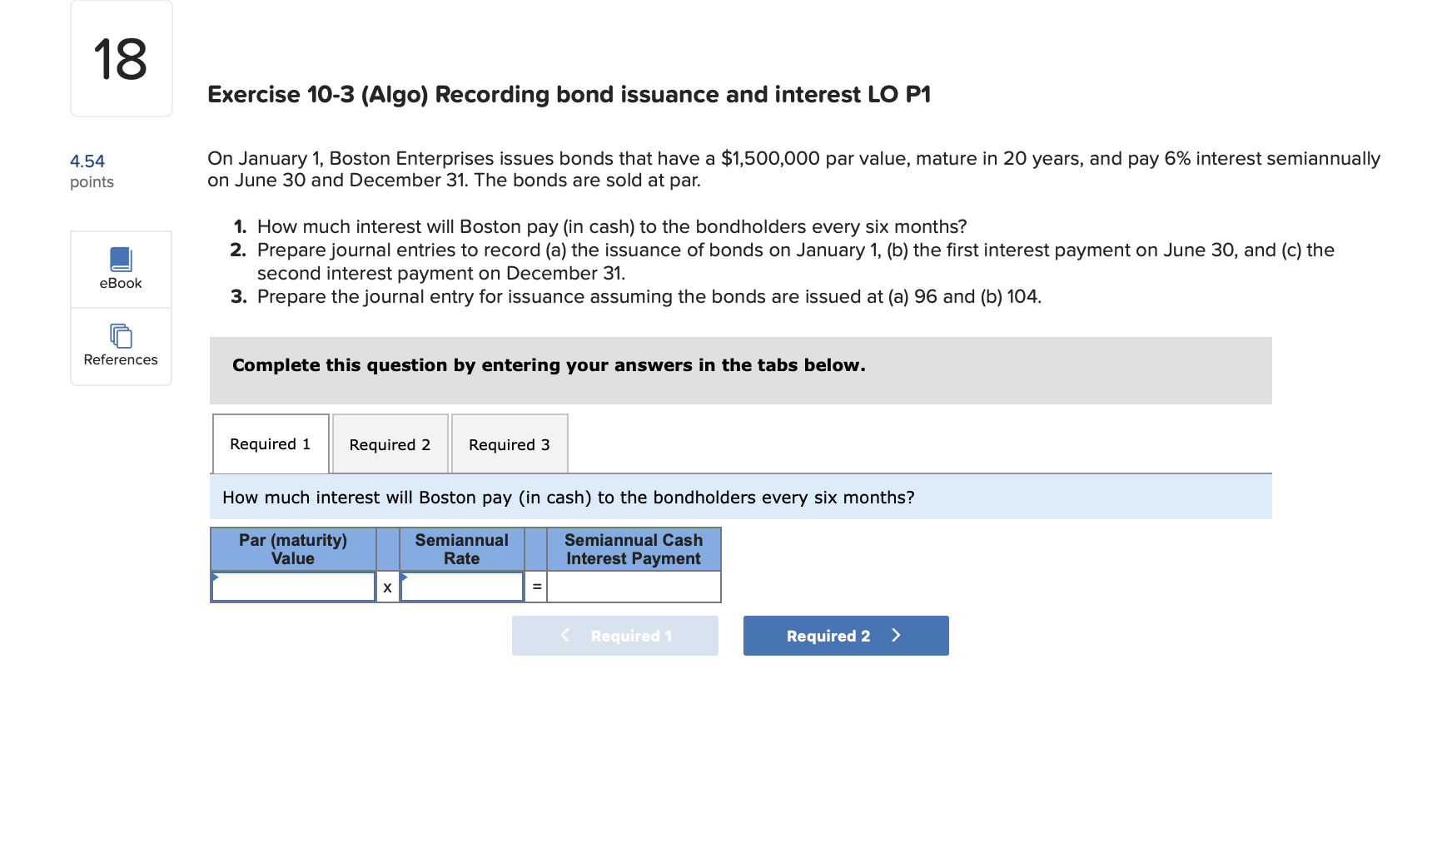This screenshot has height=862, width=1452.
Task: Click the right chevron on Required 2 button
Action: point(896,635)
